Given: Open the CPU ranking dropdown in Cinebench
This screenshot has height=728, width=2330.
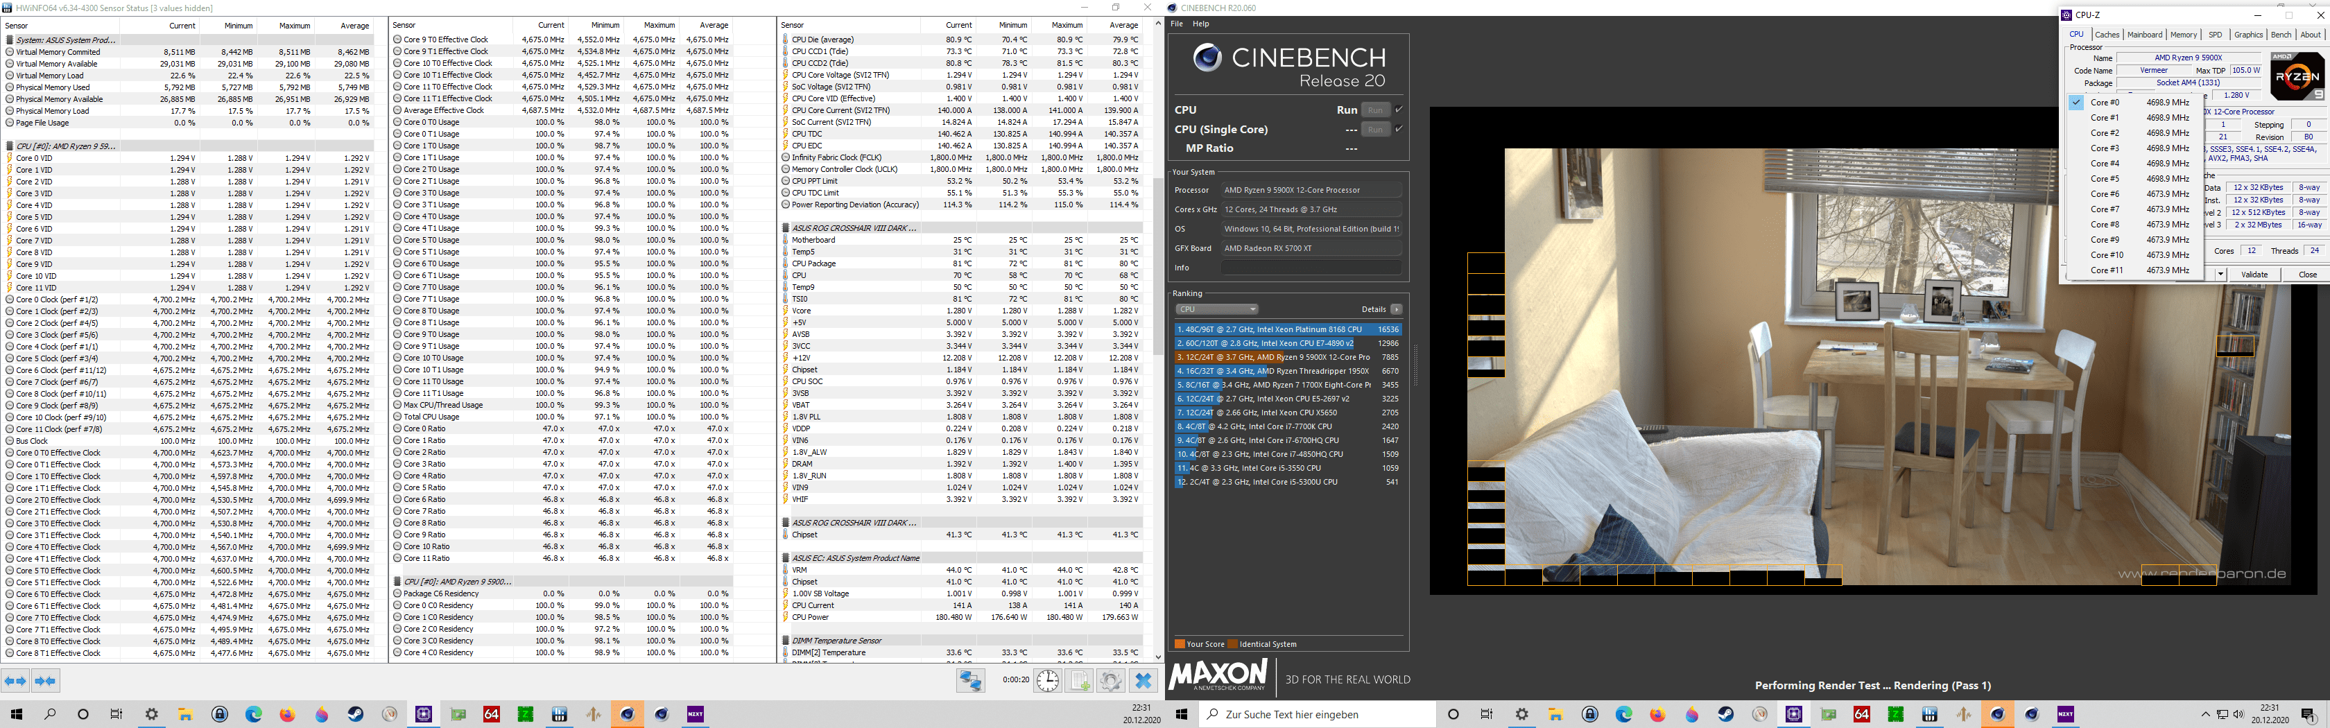Looking at the screenshot, I should (1216, 309).
